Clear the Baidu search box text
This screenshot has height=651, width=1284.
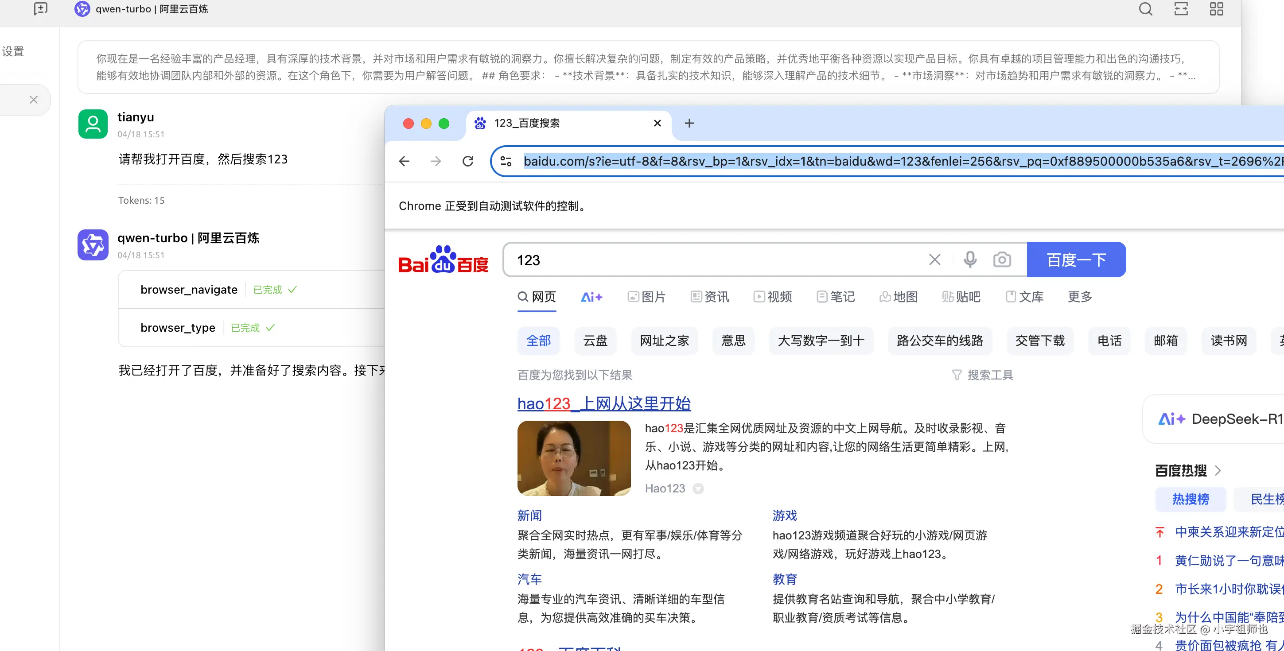click(x=934, y=260)
